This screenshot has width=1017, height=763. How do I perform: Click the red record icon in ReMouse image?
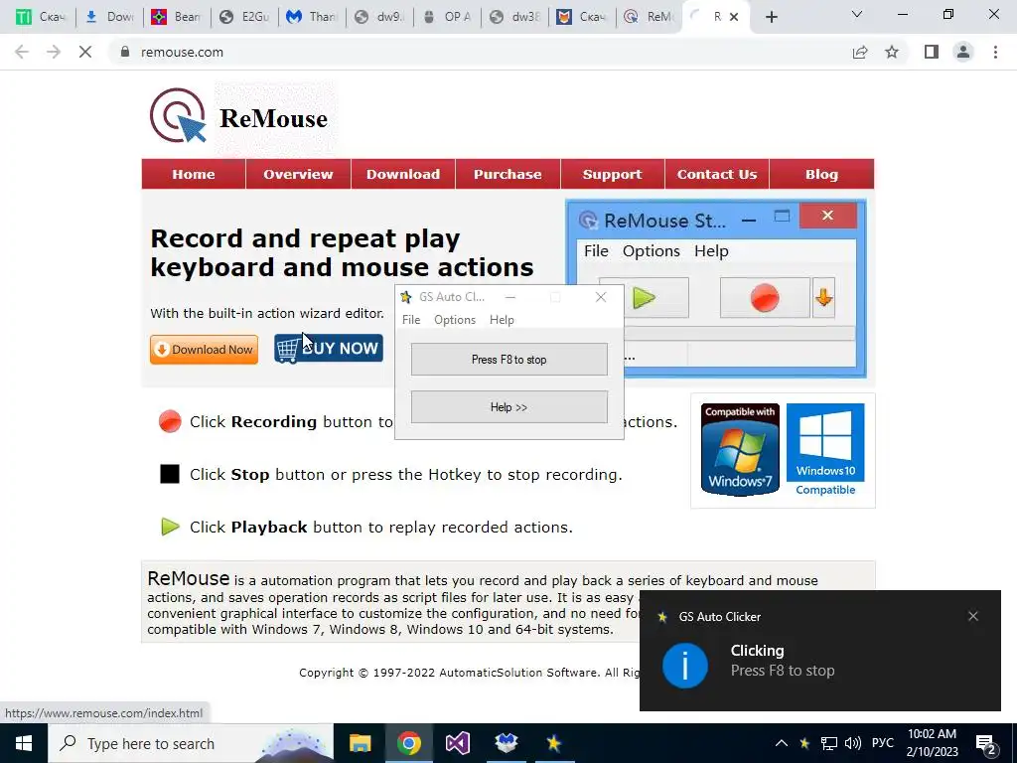pyautogui.click(x=765, y=298)
